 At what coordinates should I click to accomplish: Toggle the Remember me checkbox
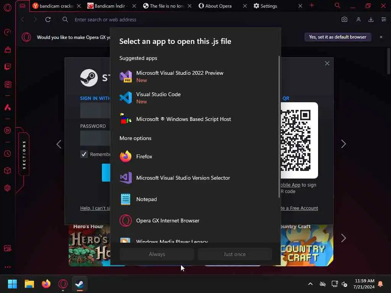[x=84, y=154]
